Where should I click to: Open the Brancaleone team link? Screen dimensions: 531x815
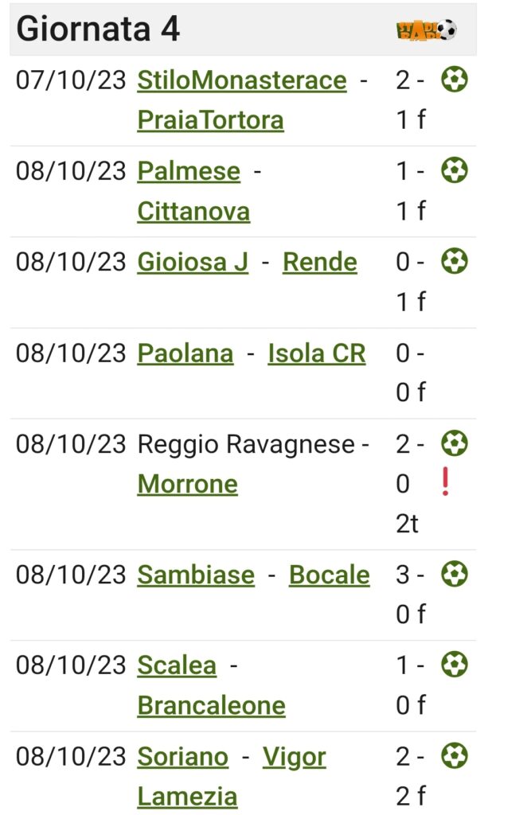(211, 706)
